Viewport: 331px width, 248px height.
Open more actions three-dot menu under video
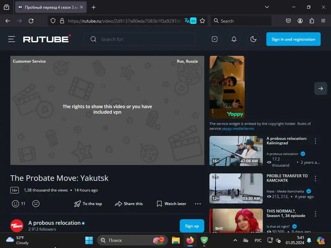(198, 204)
